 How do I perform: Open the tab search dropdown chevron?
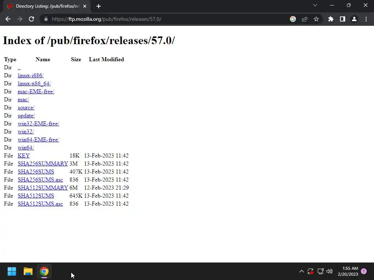[x=315, y=5]
